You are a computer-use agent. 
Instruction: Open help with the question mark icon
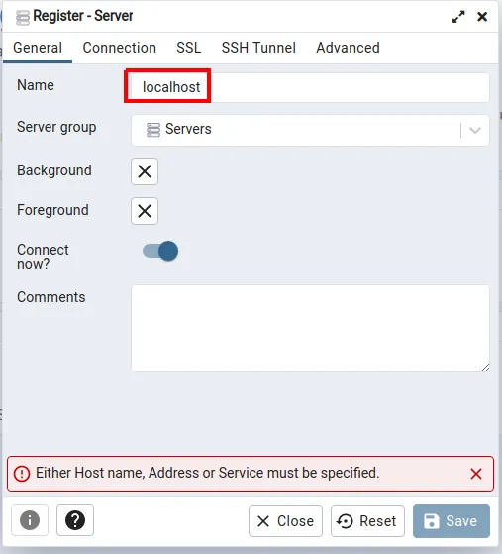[75, 520]
